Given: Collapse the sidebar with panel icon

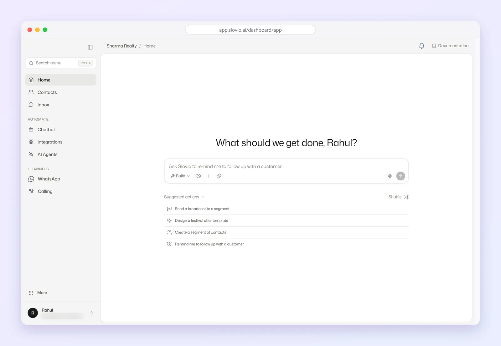Looking at the screenshot, I should click(90, 47).
